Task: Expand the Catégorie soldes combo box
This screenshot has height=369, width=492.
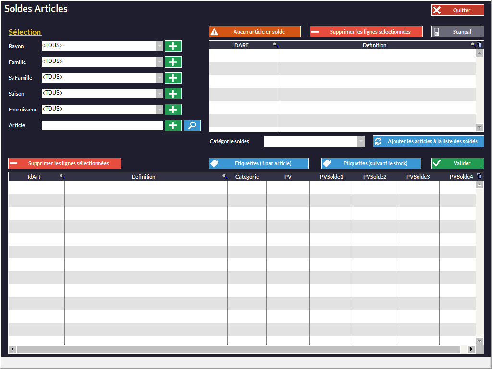Action: 361,141
